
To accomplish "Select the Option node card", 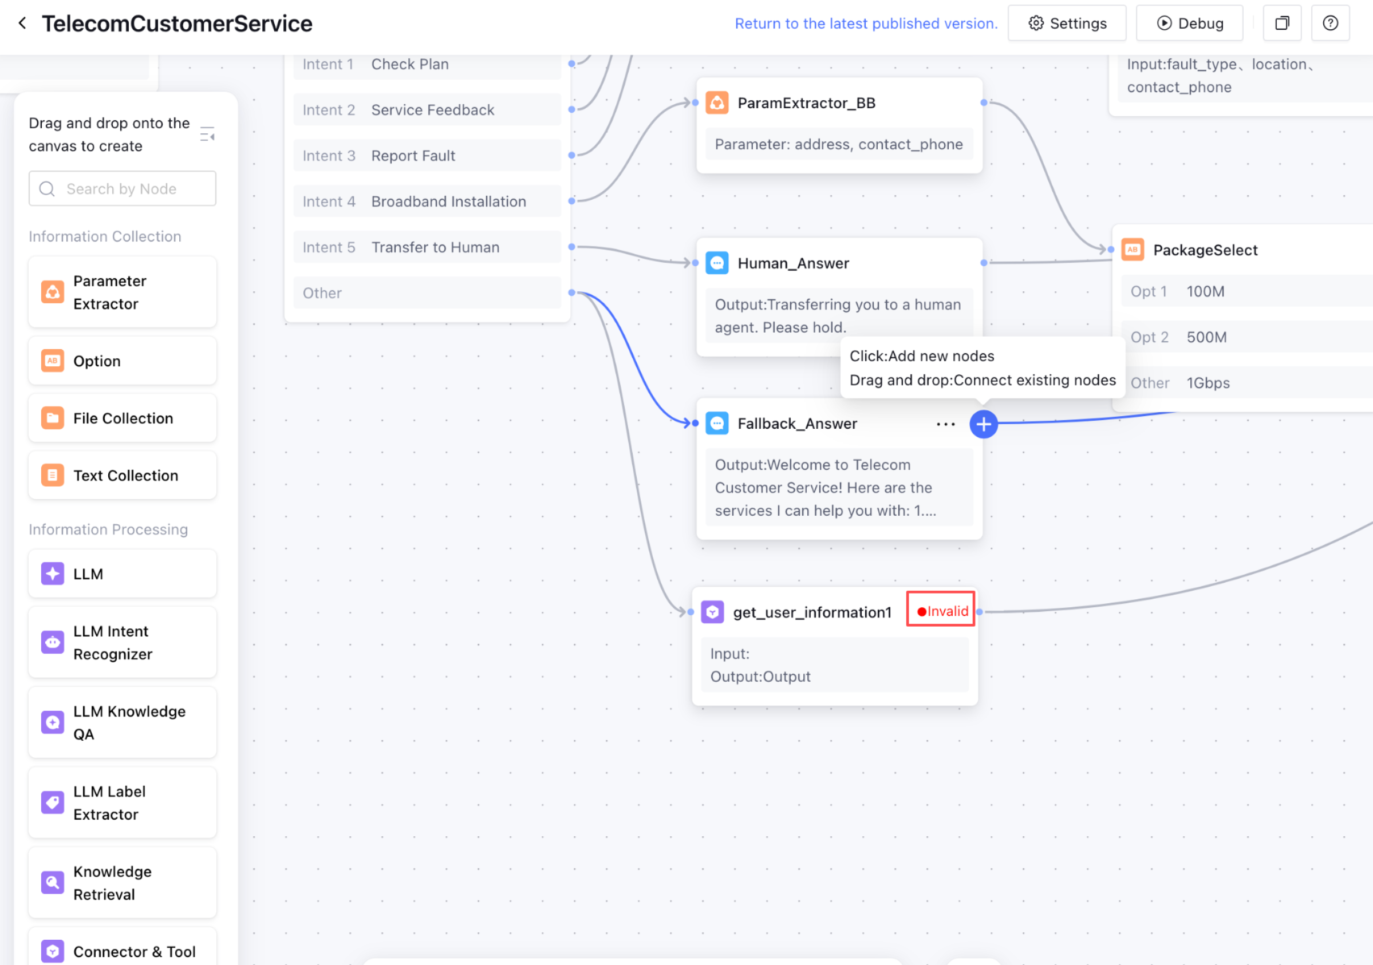I will click(x=123, y=361).
